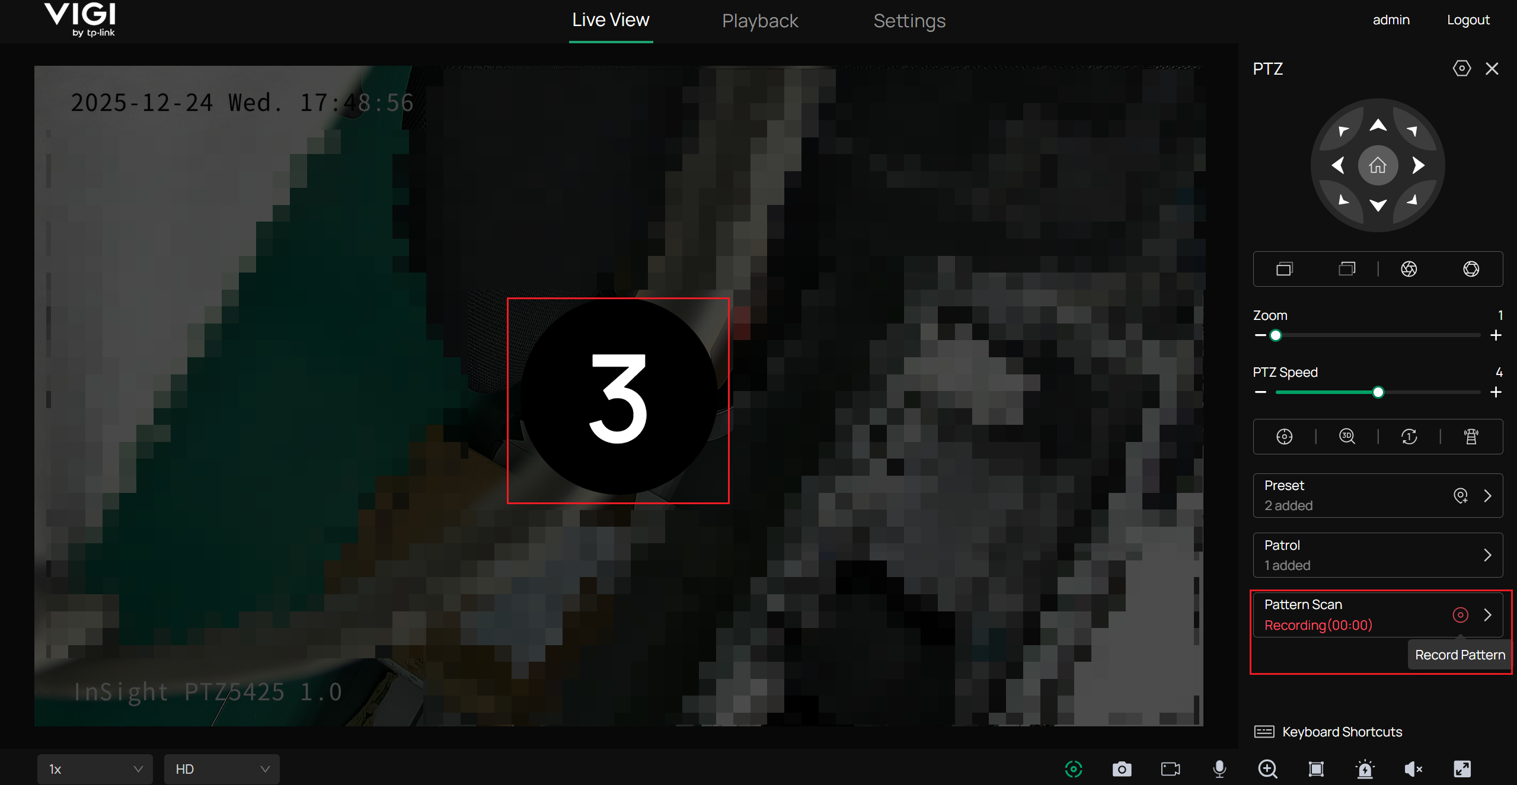Viewport: 1517px width, 785px height.
Task: Open the 1x playback speed dropdown
Action: [x=94, y=768]
